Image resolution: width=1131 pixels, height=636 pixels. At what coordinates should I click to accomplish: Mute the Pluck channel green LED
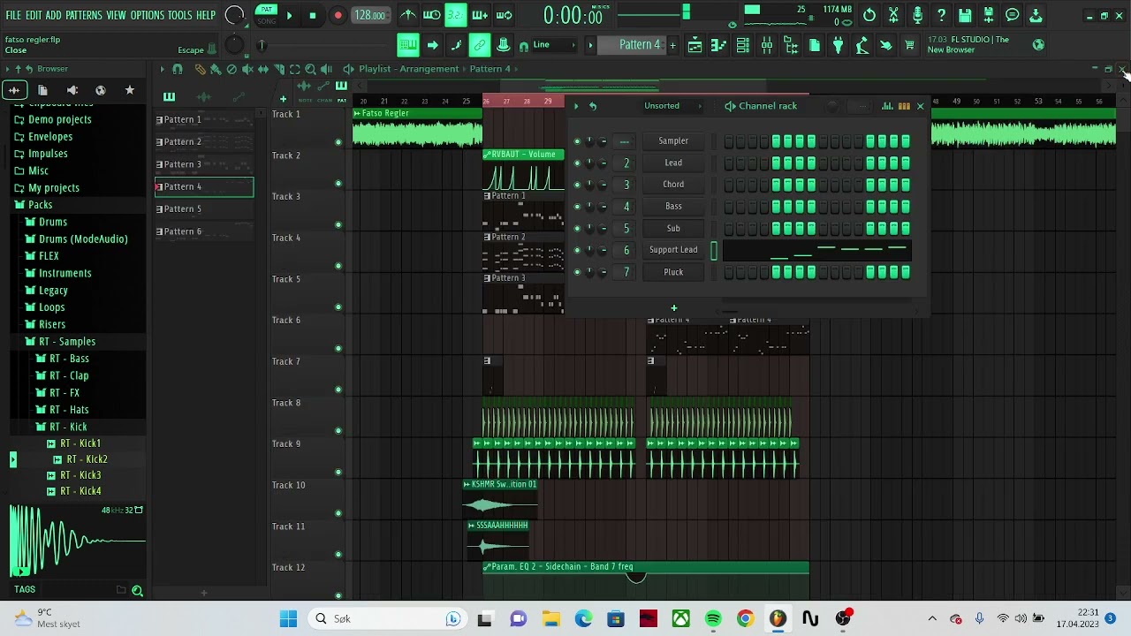(x=577, y=272)
